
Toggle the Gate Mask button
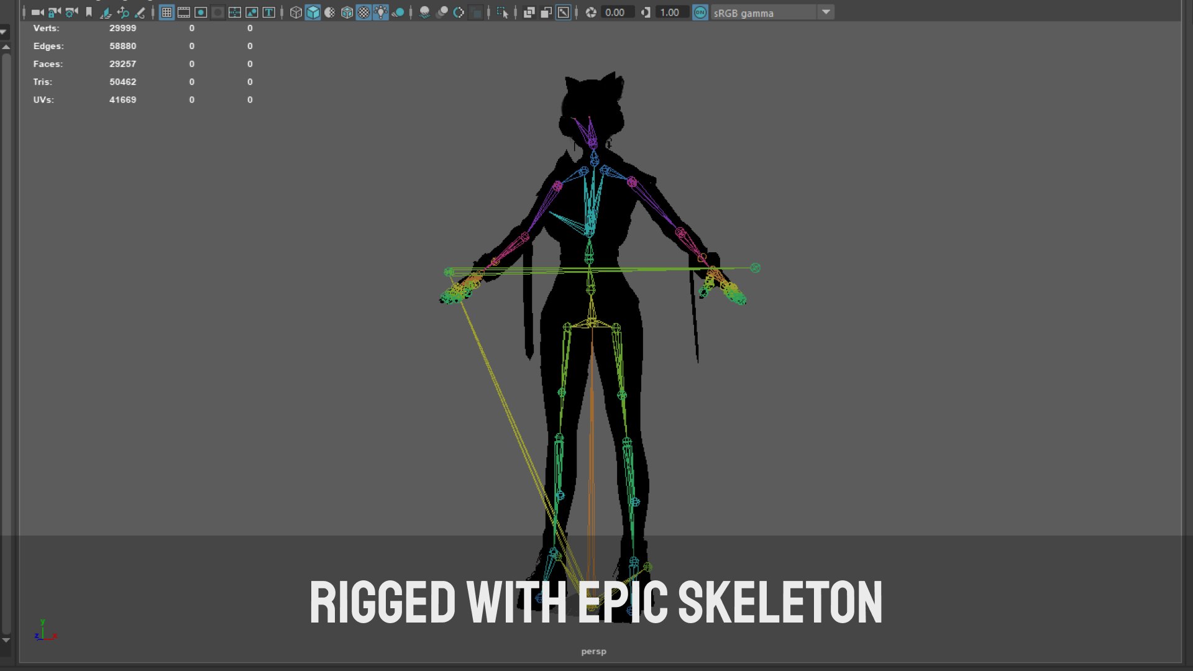[217, 12]
